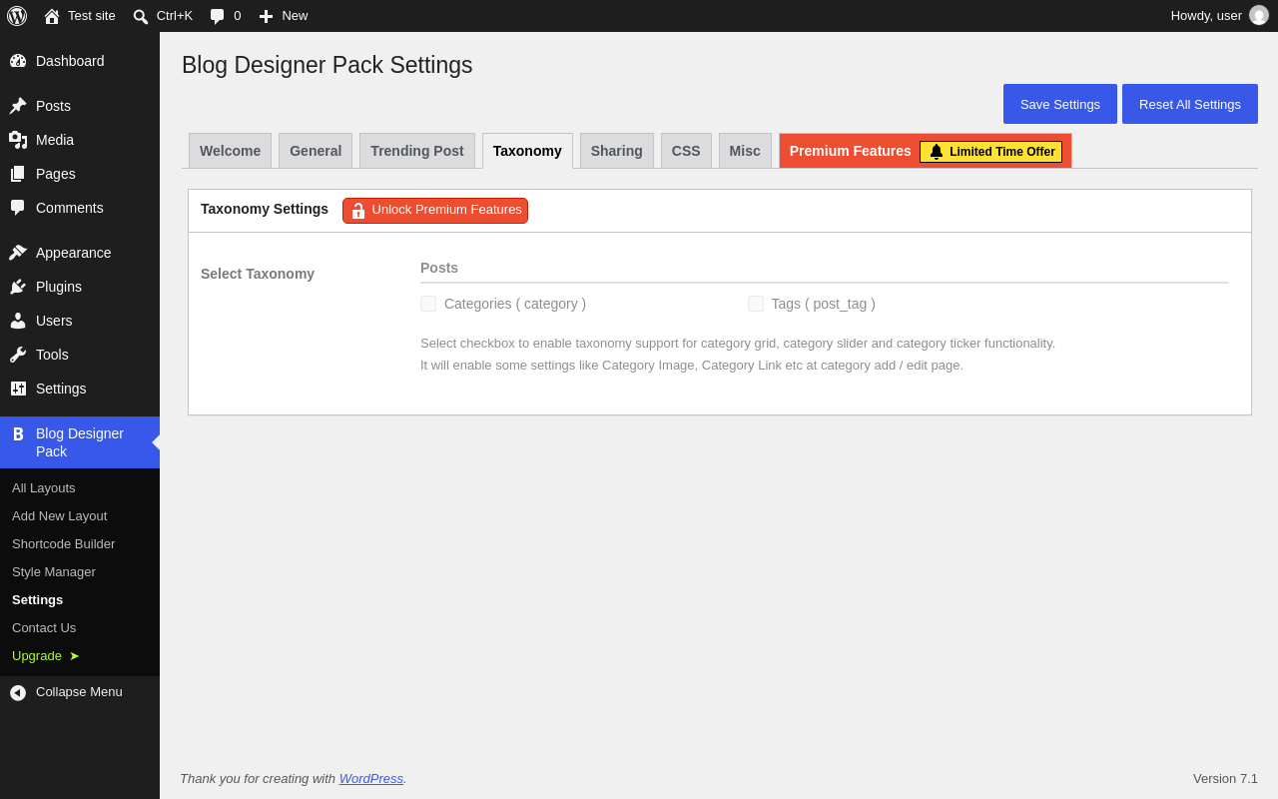Enable the Categories ( category ) checkbox

428,304
